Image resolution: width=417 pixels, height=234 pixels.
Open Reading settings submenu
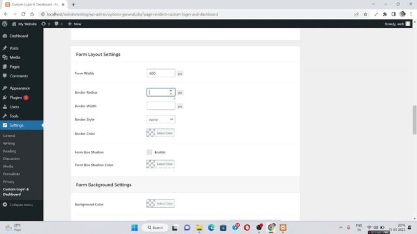point(9,151)
